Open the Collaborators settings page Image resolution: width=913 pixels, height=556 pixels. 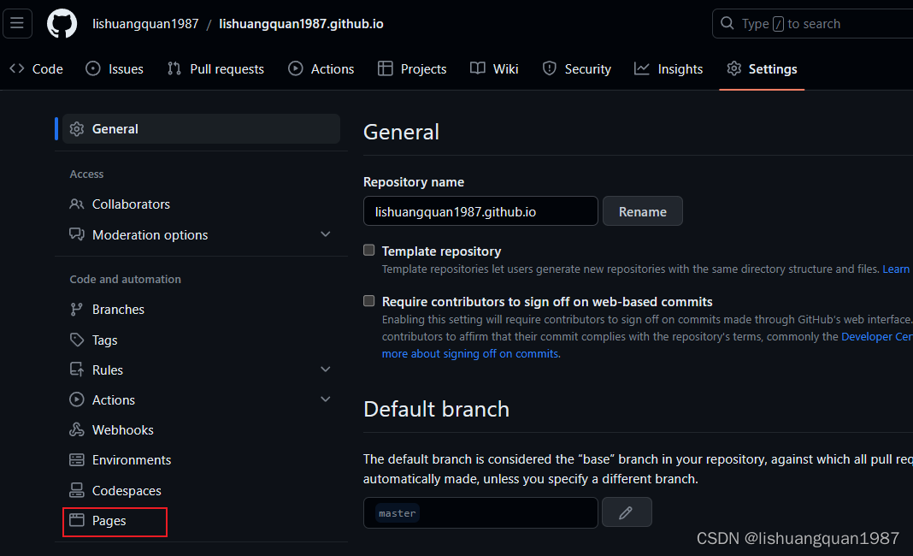click(131, 204)
